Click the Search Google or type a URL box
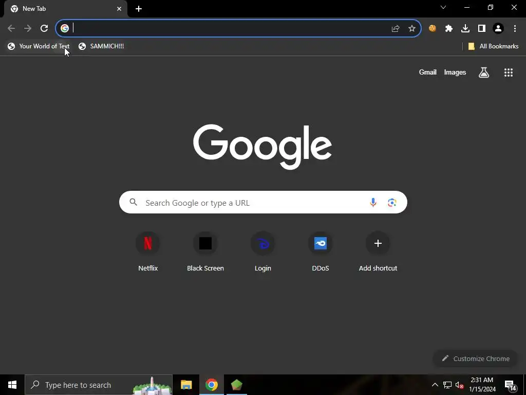Screen dimensions: 526x395 (x=263, y=202)
